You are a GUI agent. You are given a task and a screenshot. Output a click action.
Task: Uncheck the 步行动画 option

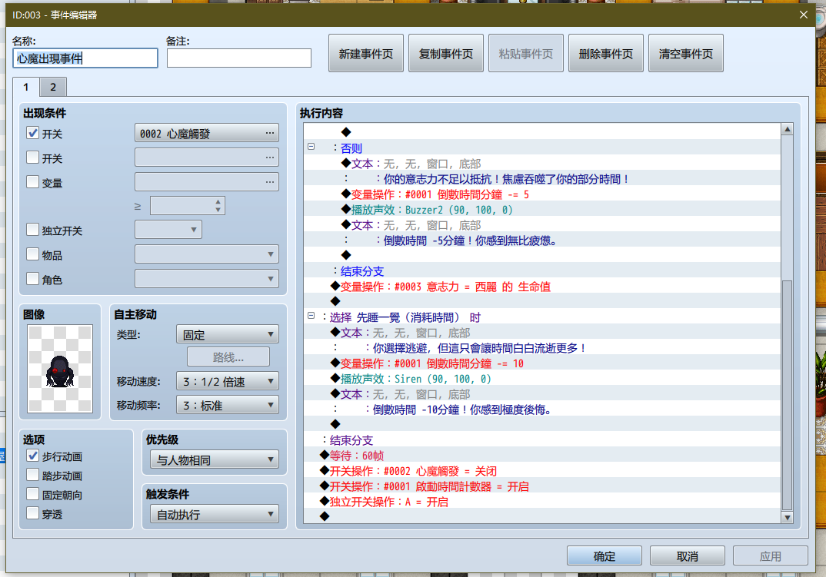[32, 456]
